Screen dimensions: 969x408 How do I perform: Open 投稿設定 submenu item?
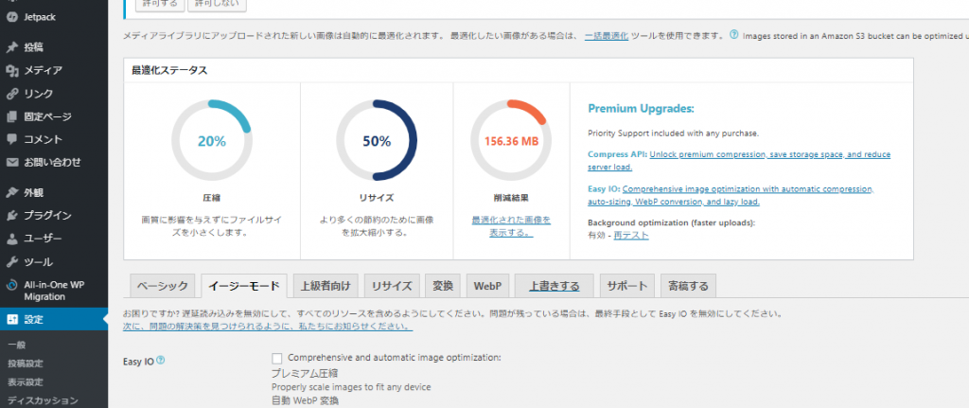[26, 364]
